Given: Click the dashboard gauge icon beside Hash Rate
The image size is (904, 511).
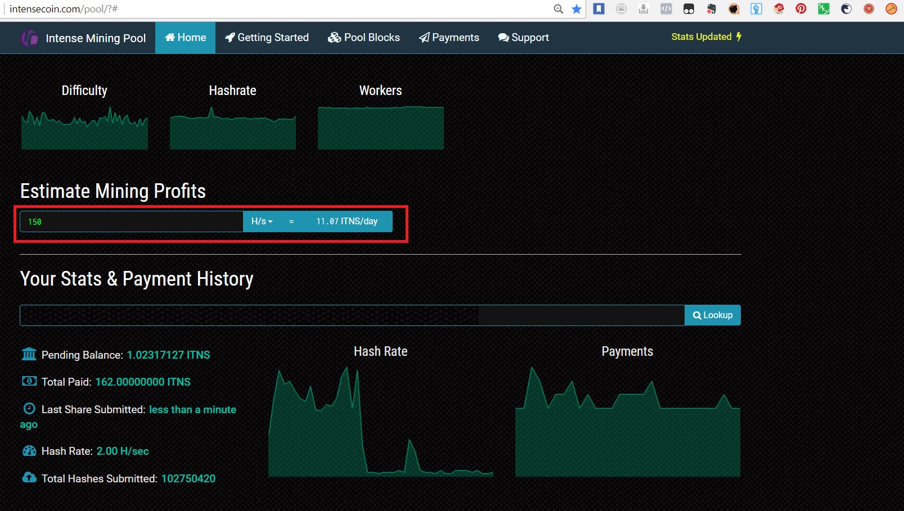Looking at the screenshot, I should (x=29, y=451).
